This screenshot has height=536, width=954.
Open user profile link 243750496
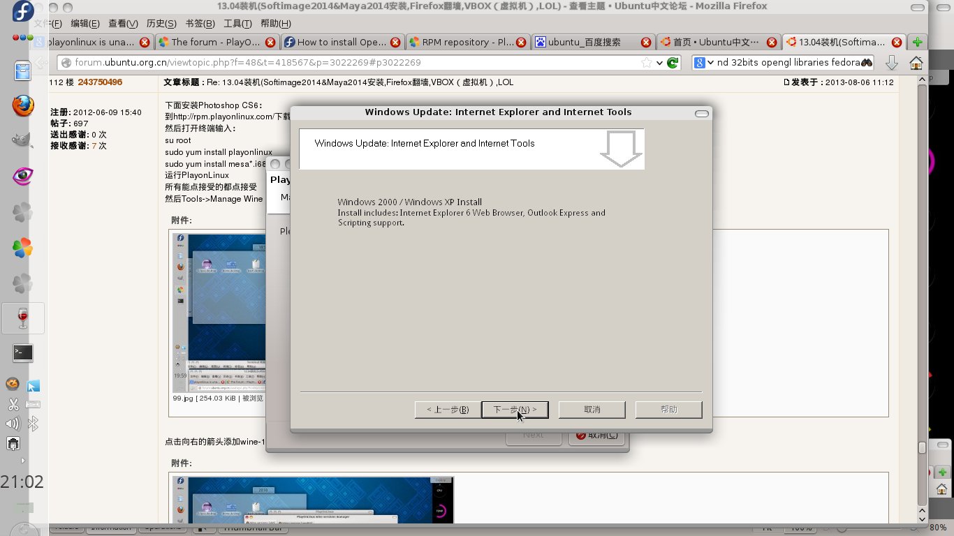click(x=100, y=82)
